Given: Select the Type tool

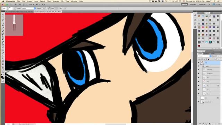Looking at the screenshot, I should 3,56.
